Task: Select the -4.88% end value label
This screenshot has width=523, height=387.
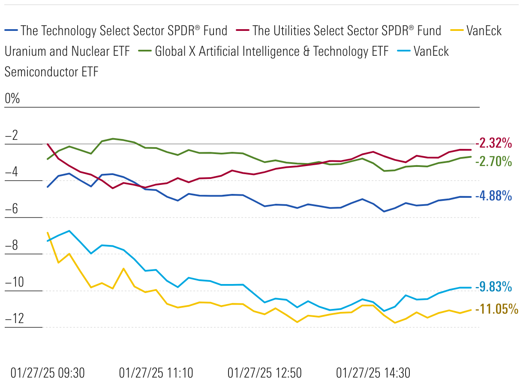Action: click(x=493, y=196)
